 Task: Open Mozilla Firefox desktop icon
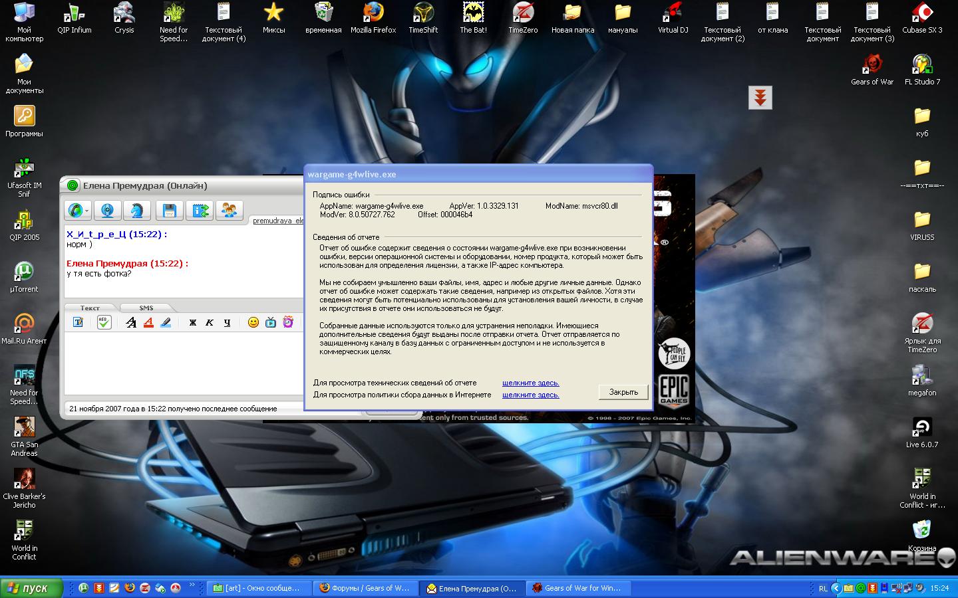373,18
